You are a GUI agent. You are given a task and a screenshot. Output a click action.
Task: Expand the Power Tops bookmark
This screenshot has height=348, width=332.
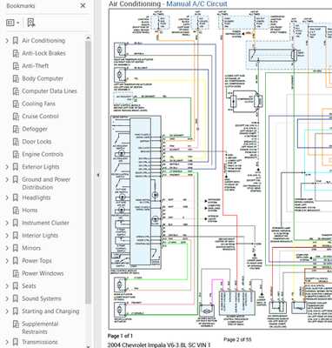click(7, 261)
